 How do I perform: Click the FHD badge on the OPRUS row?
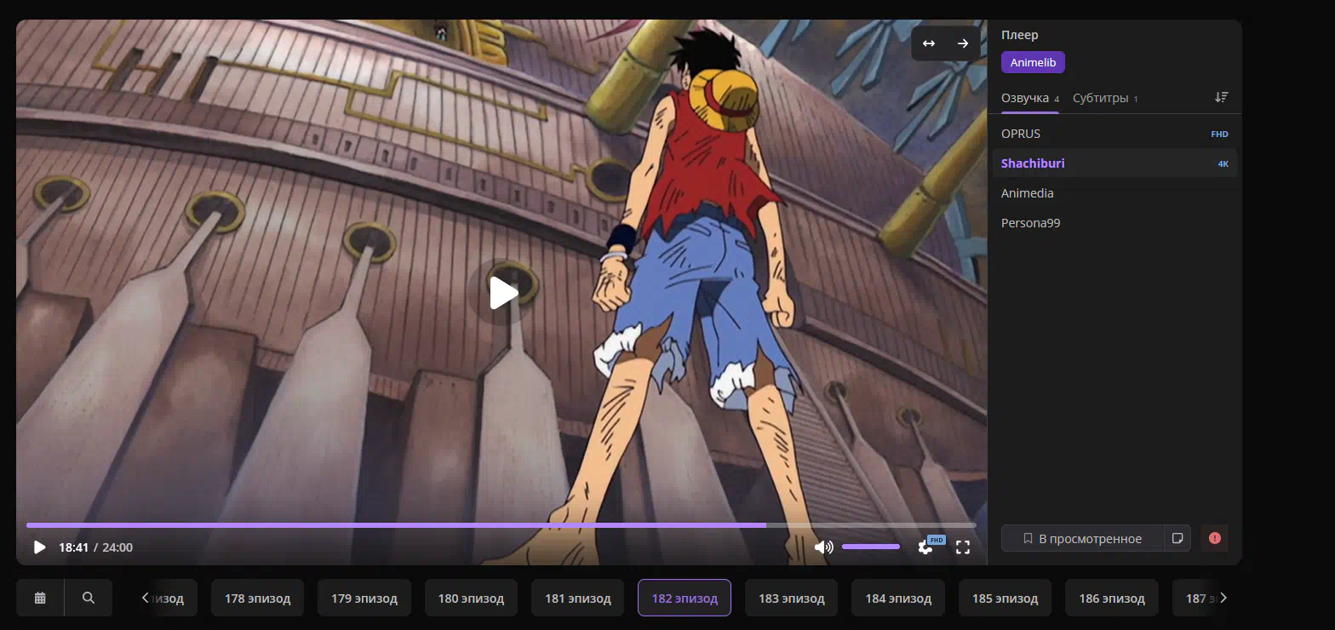(x=1220, y=135)
